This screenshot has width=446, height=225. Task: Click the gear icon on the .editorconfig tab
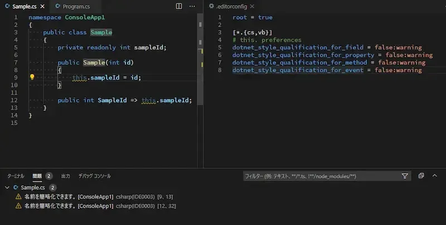tap(211, 6)
